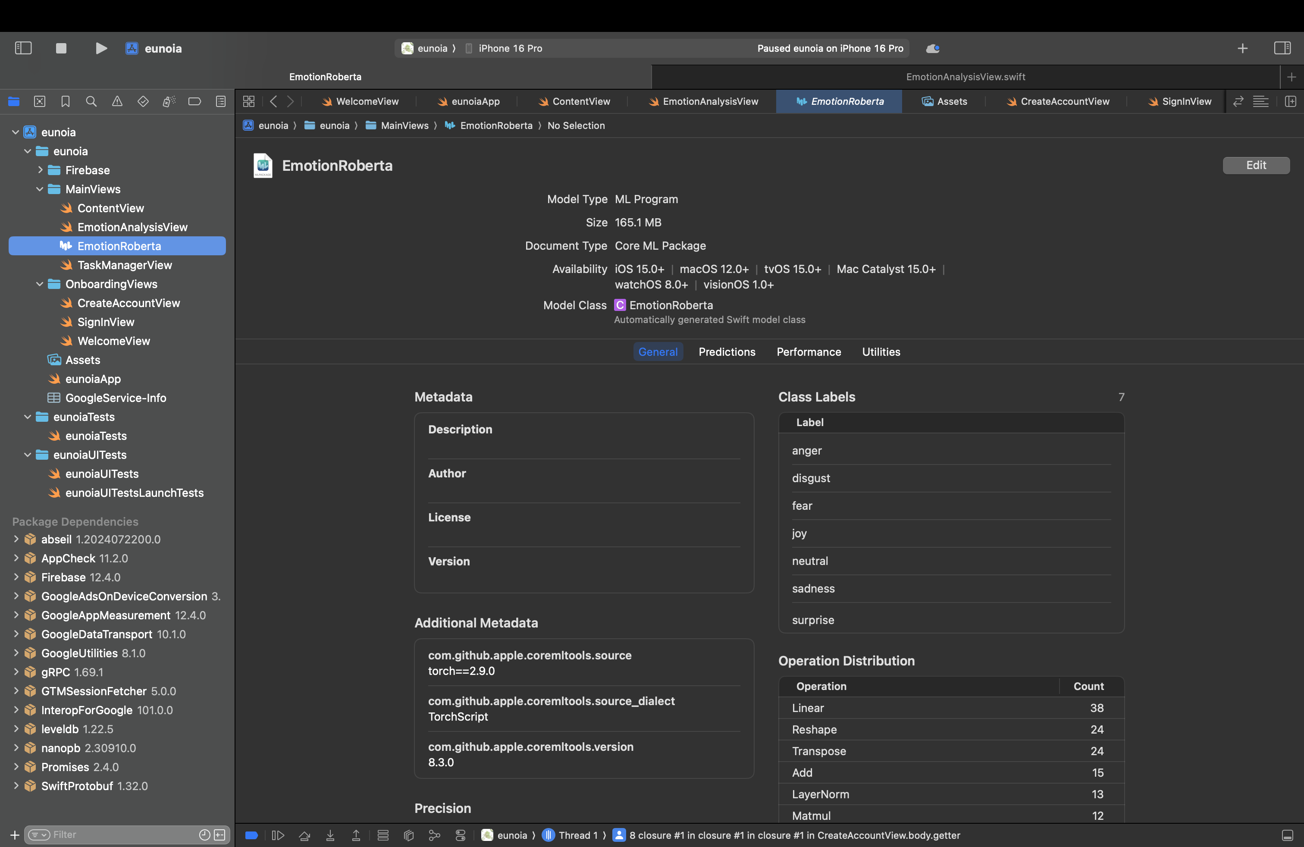Screen dimensions: 1304x847
Task: Toggle the right inspector panel
Action: 1282,48
